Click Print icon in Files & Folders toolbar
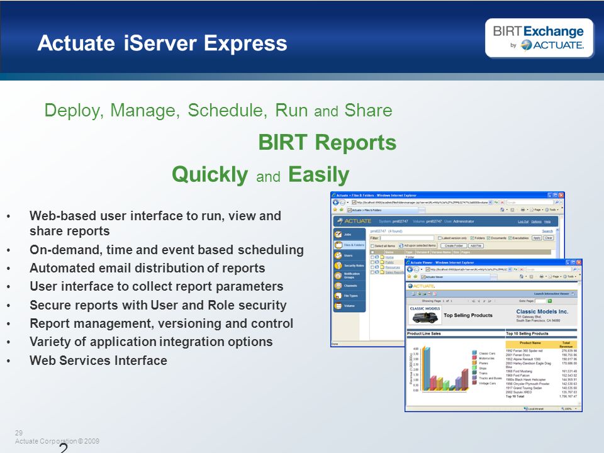 click(x=523, y=210)
